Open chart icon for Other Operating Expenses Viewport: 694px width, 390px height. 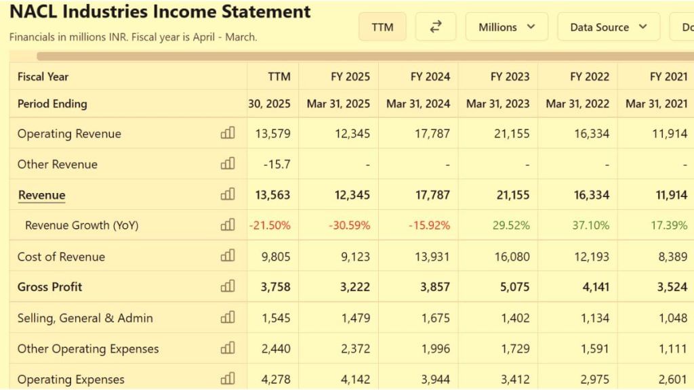228,348
